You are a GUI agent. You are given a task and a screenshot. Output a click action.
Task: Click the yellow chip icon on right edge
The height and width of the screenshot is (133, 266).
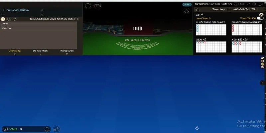tap(263, 64)
